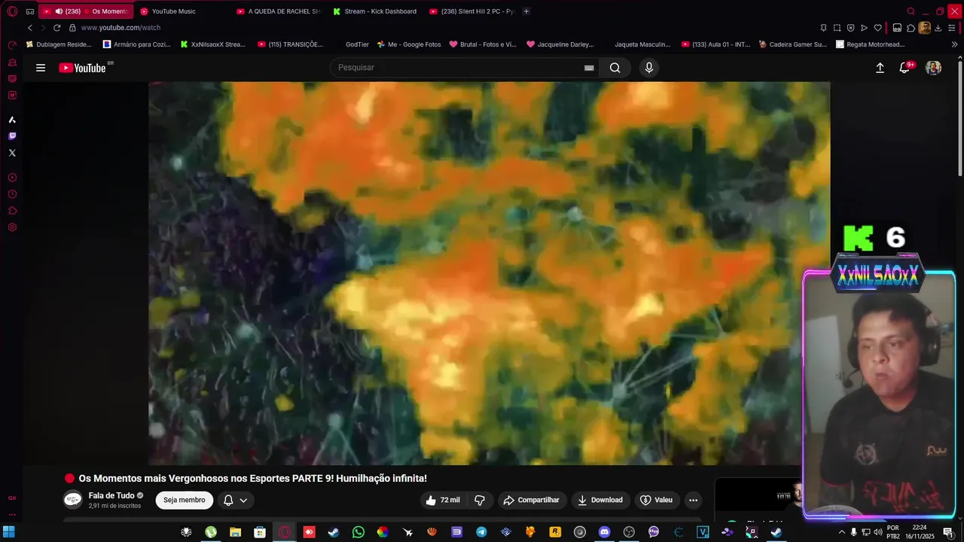Viewport: 964px width, 542px height.
Task: Open the Cadeira Gamer Su... bookmark
Action: (792, 44)
